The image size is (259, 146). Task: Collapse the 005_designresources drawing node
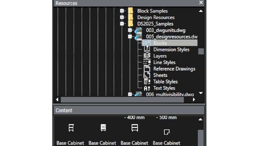click(130, 36)
